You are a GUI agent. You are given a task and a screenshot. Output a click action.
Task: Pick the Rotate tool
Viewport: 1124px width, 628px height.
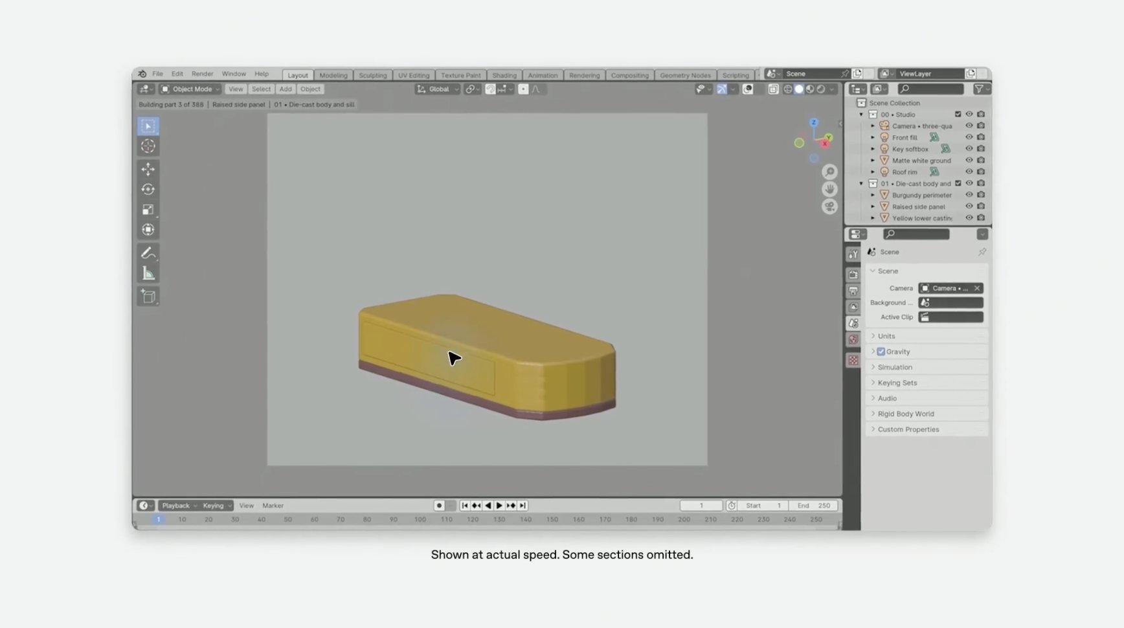[x=148, y=189]
